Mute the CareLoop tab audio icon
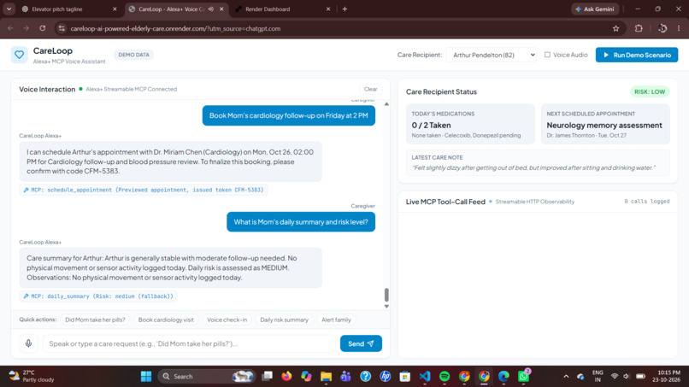The height and width of the screenshot is (387, 689). pos(211,9)
